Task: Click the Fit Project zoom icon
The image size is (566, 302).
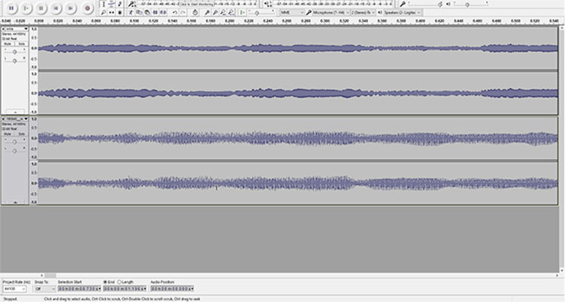Action: 231,12
